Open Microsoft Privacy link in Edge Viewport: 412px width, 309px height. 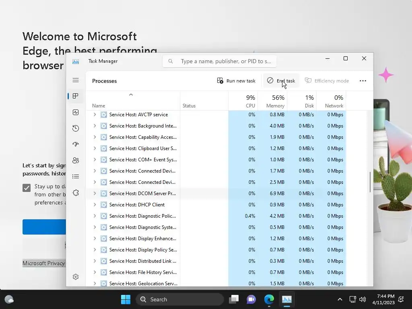click(43, 263)
